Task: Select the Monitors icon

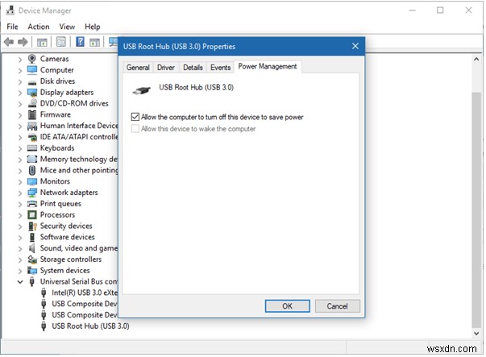Action: [32, 181]
